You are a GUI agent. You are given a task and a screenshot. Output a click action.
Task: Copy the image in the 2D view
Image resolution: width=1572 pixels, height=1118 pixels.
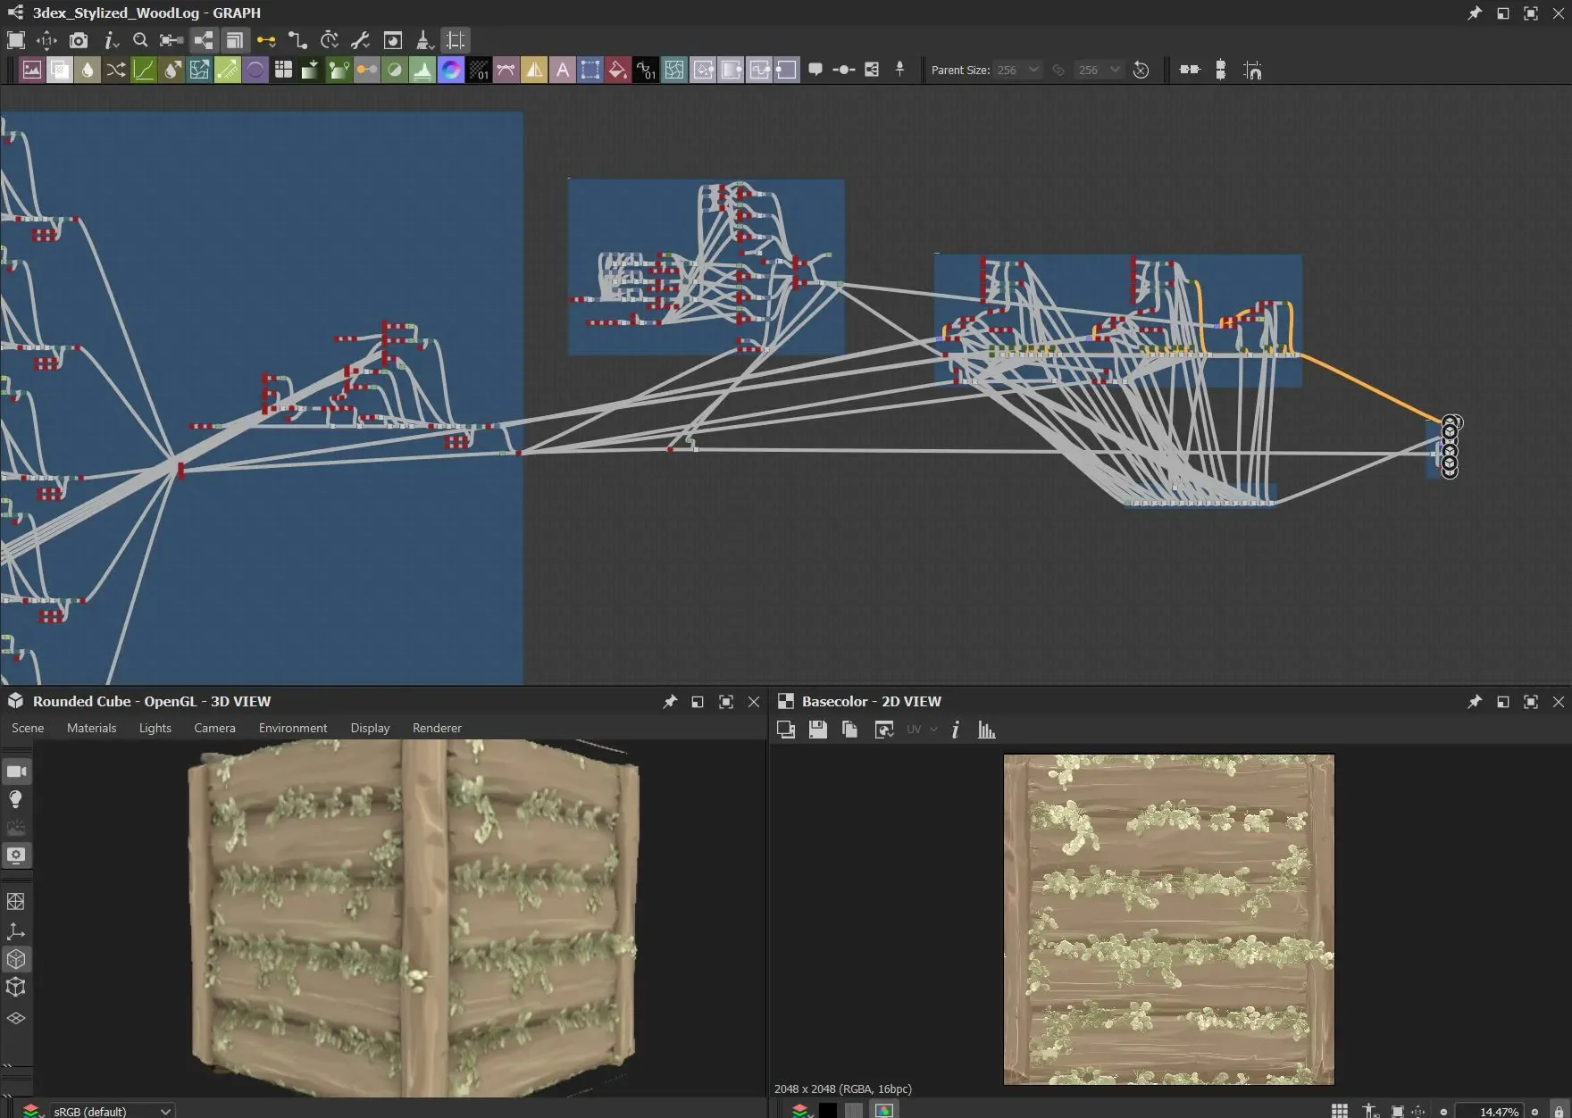tap(849, 730)
